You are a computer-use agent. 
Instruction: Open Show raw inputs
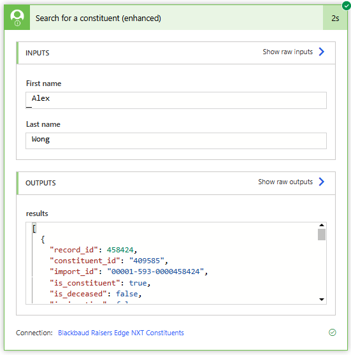pyautogui.click(x=287, y=52)
